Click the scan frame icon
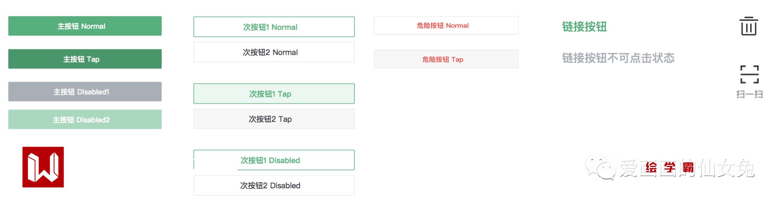This screenshot has width=781, height=203. pos(749,74)
